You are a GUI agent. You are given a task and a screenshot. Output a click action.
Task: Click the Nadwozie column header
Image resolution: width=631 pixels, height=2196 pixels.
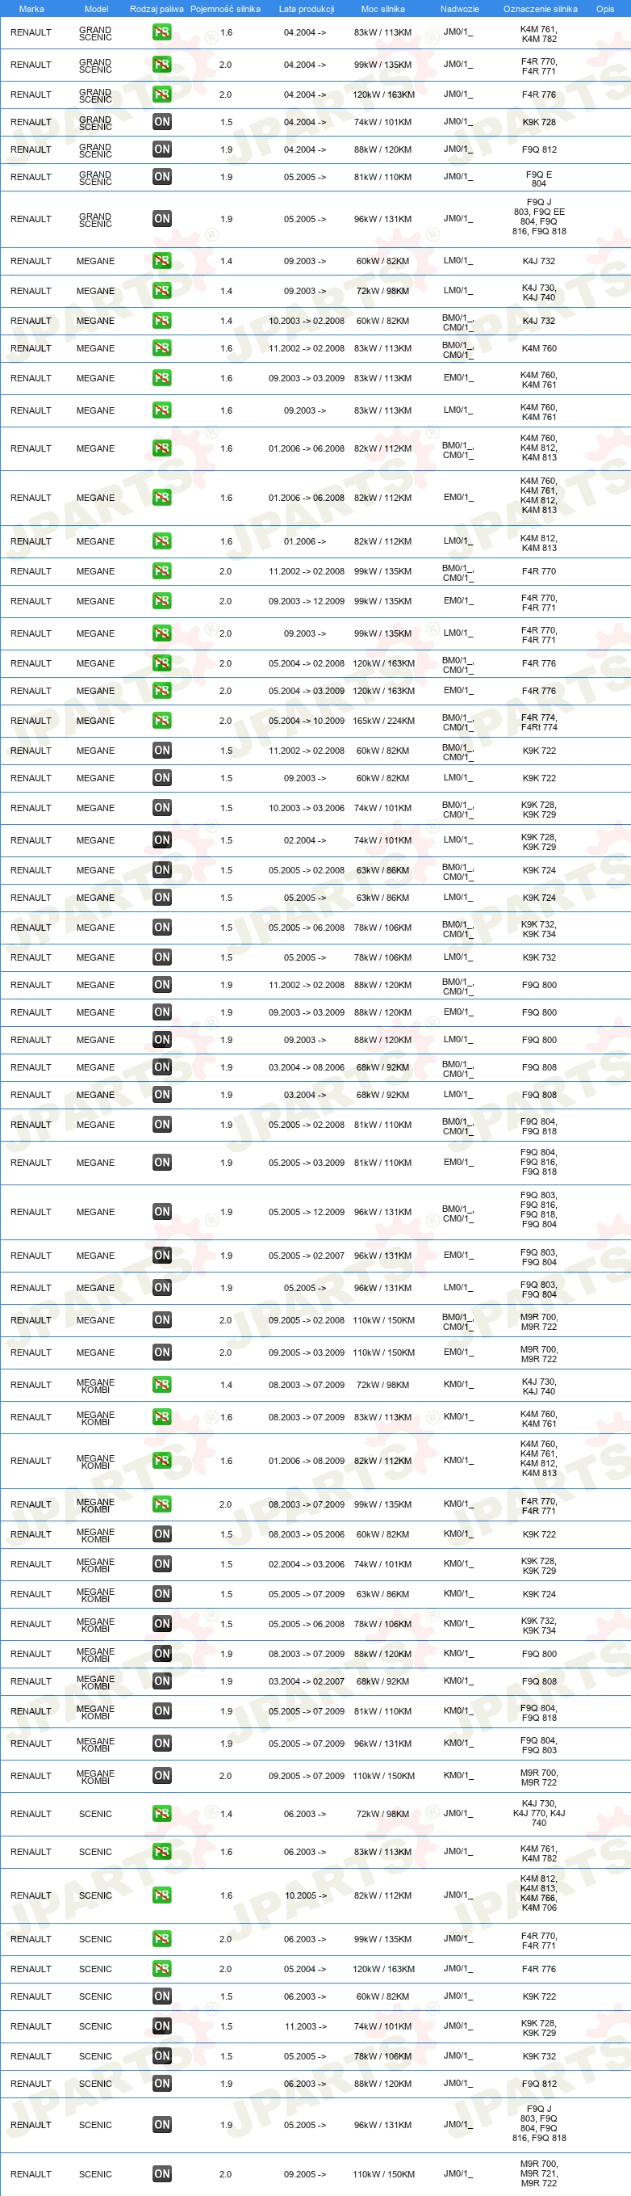tap(460, 9)
